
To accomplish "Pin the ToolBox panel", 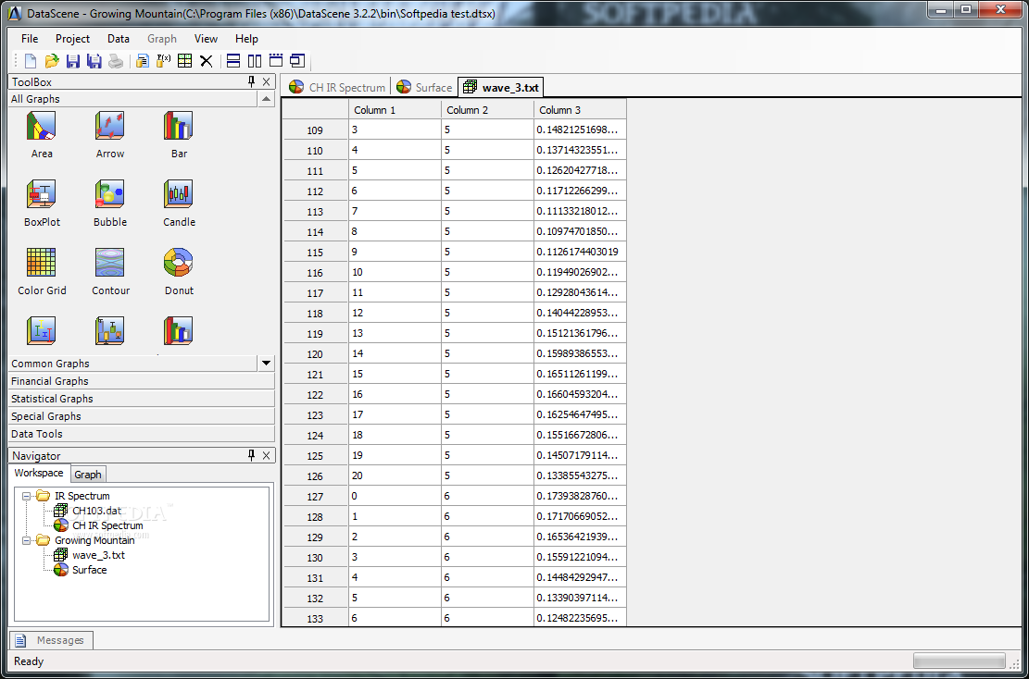I will [x=251, y=81].
